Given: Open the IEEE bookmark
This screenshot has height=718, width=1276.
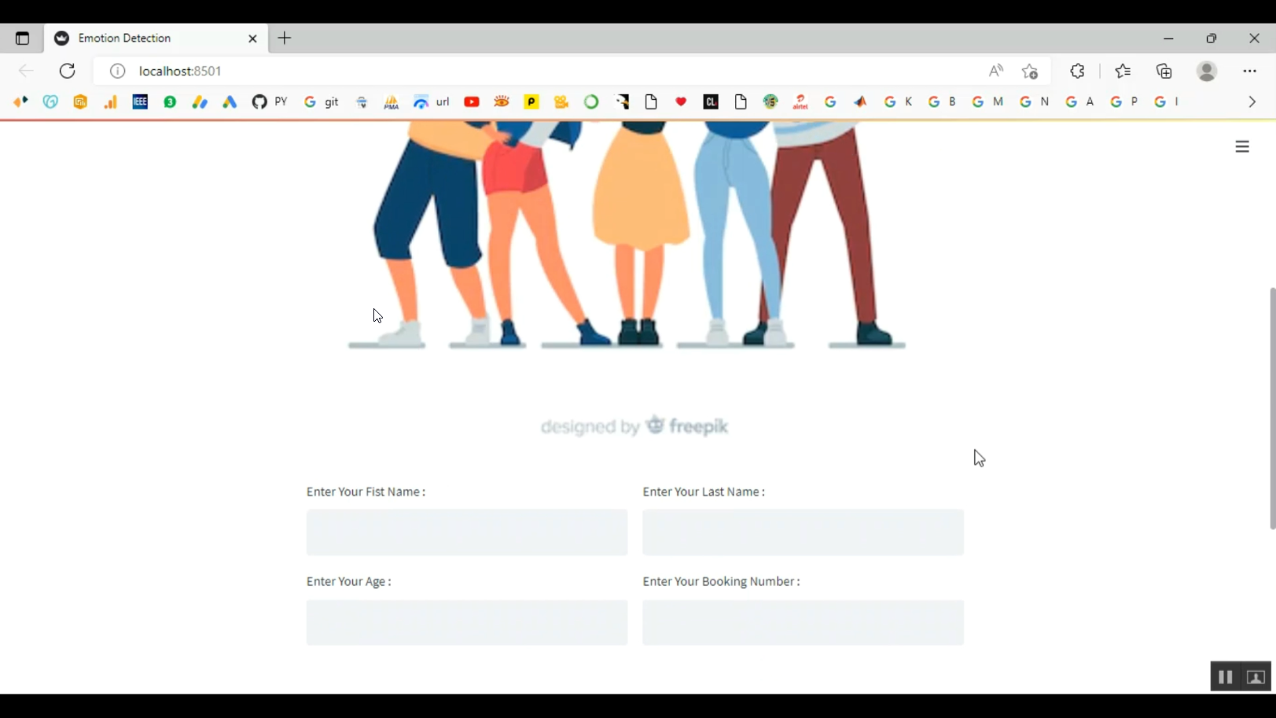Looking at the screenshot, I should pyautogui.click(x=140, y=101).
